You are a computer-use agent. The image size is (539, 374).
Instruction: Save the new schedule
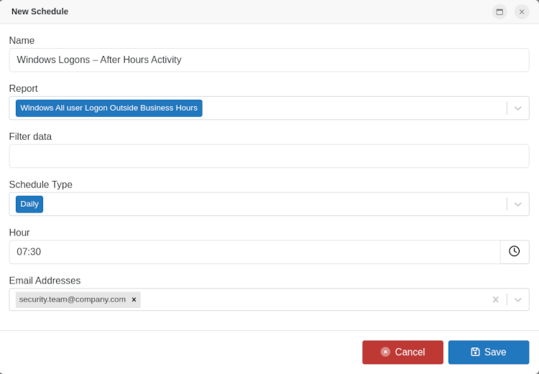click(489, 352)
